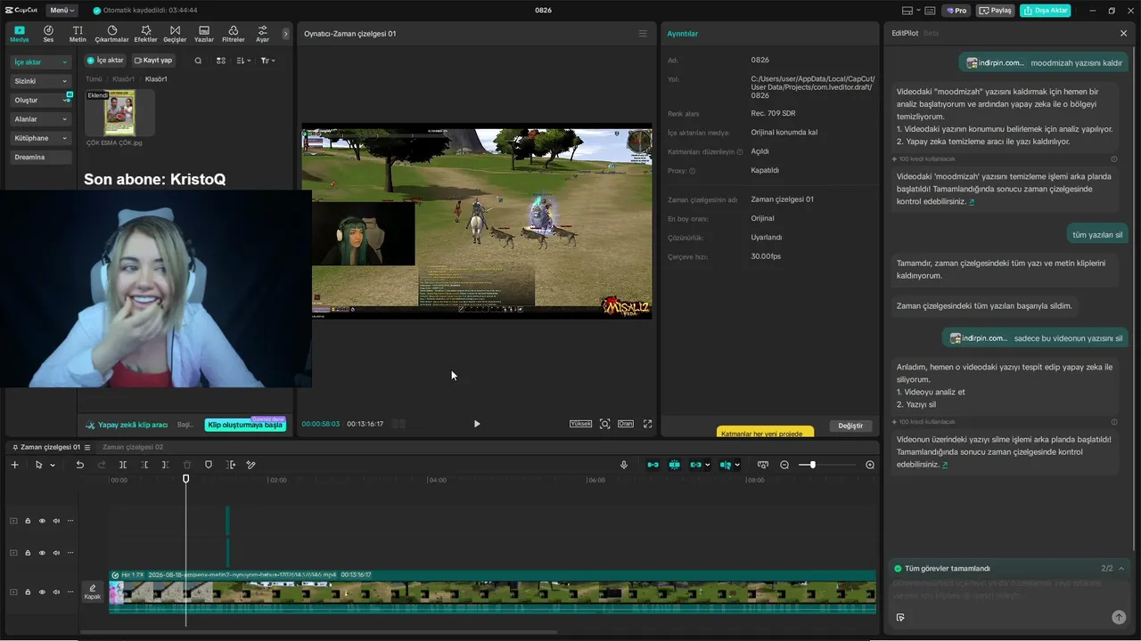Expand the İçe aktar sidebar section
Screen dimensions: 1141x641
[x=40, y=62]
